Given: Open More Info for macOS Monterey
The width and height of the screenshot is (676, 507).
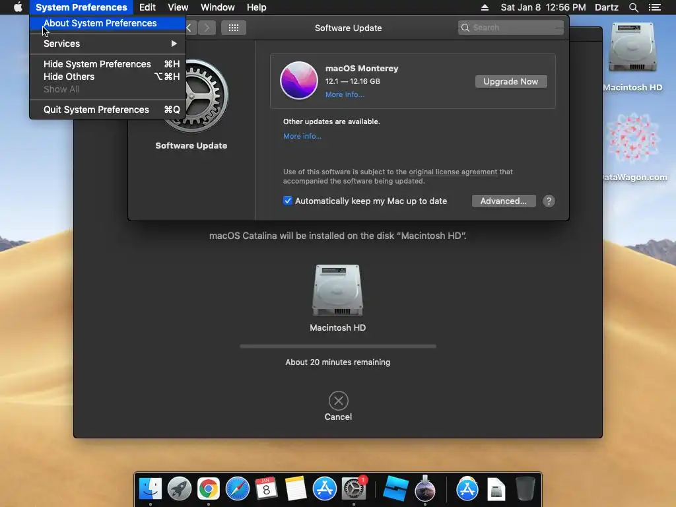Looking at the screenshot, I should (345, 95).
